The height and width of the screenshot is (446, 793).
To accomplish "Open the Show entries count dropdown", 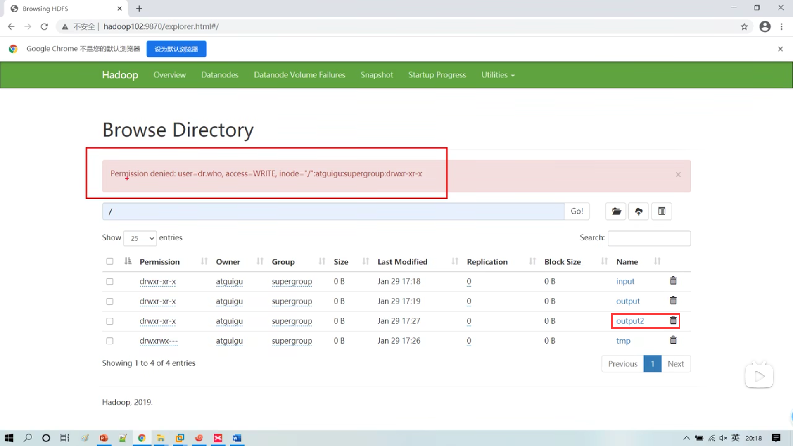I will (x=140, y=238).
